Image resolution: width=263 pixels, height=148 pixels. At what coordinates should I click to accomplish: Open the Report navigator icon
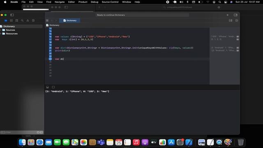click(33, 21)
